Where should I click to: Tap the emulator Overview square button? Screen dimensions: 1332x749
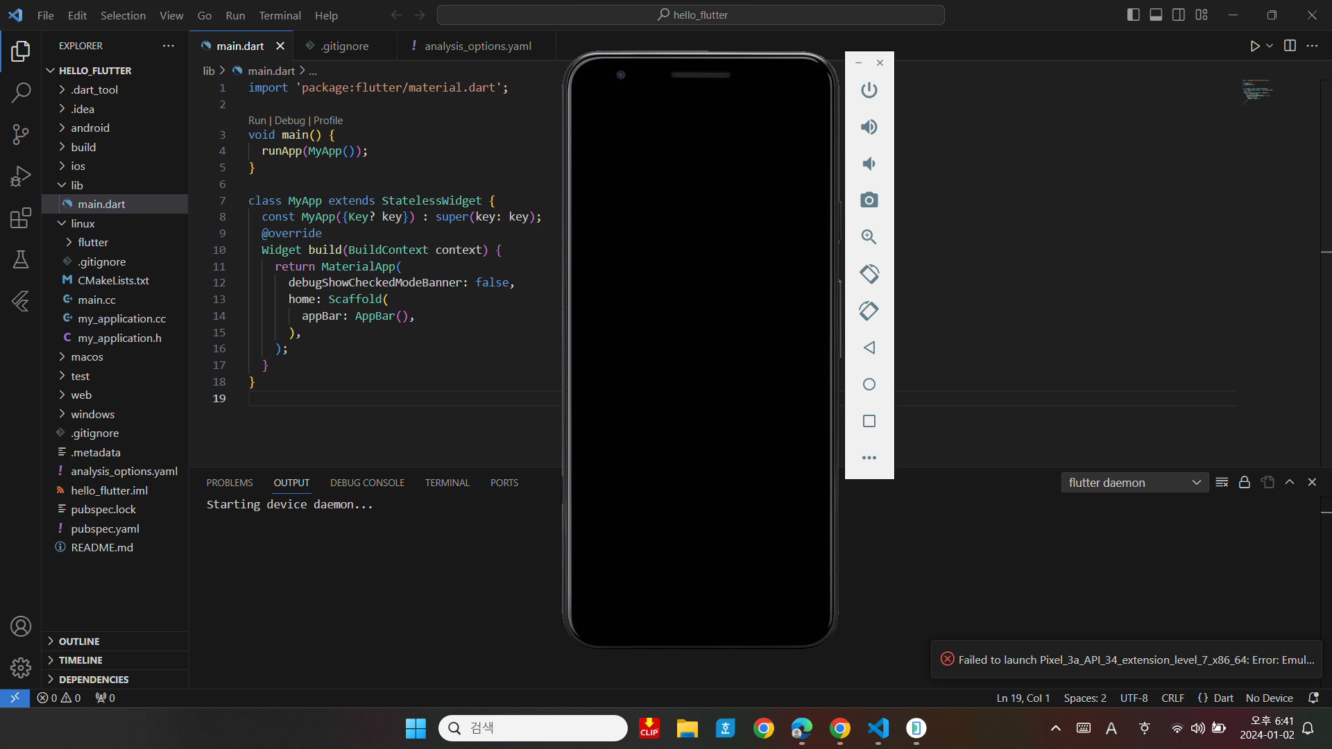click(x=869, y=421)
